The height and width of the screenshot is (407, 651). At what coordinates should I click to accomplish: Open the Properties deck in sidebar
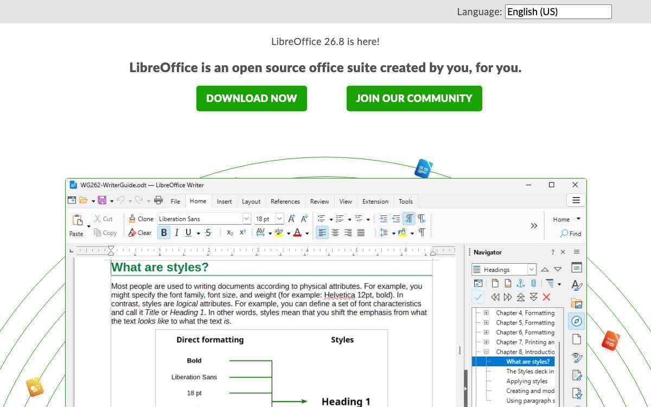[577, 268]
